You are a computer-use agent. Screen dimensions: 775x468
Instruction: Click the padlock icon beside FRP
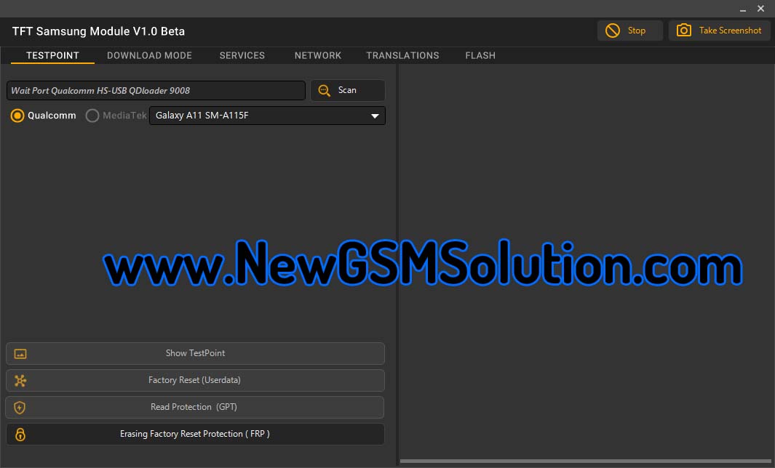(20, 434)
